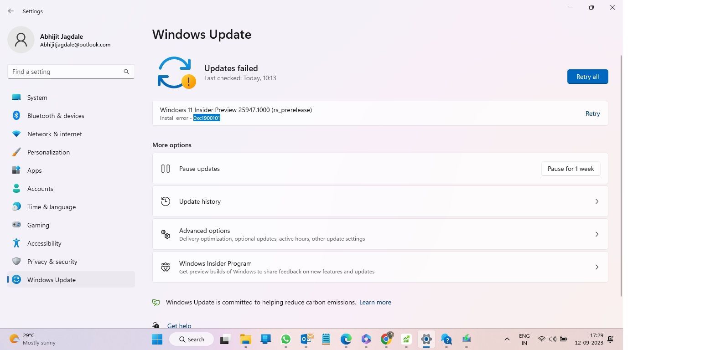This screenshot has width=721, height=350.
Task: Open the Pause for 1 week dropdown
Action: (571, 169)
